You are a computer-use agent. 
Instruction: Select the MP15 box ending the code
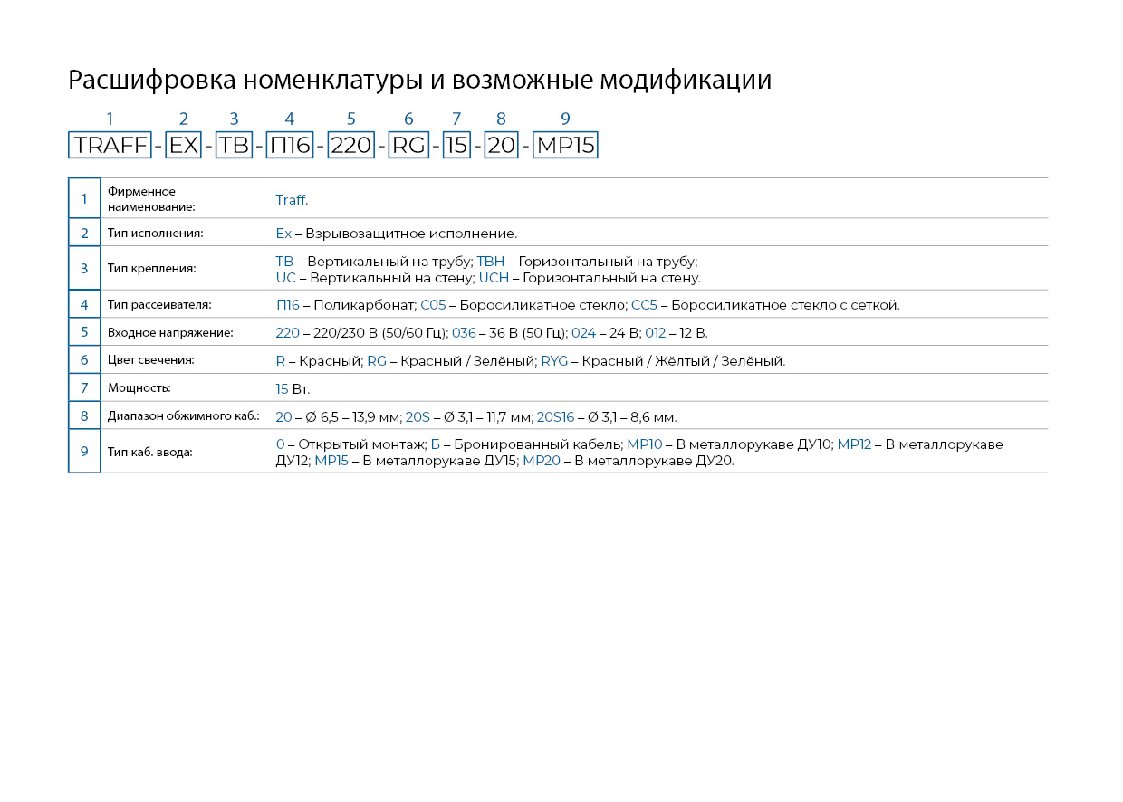(565, 145)
